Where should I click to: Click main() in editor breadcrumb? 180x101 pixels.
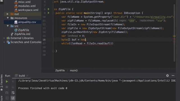pyautogui.click(x=74, y=70)
